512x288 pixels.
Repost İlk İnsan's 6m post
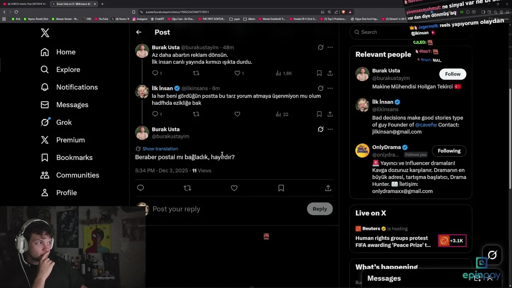coord(196,114)
